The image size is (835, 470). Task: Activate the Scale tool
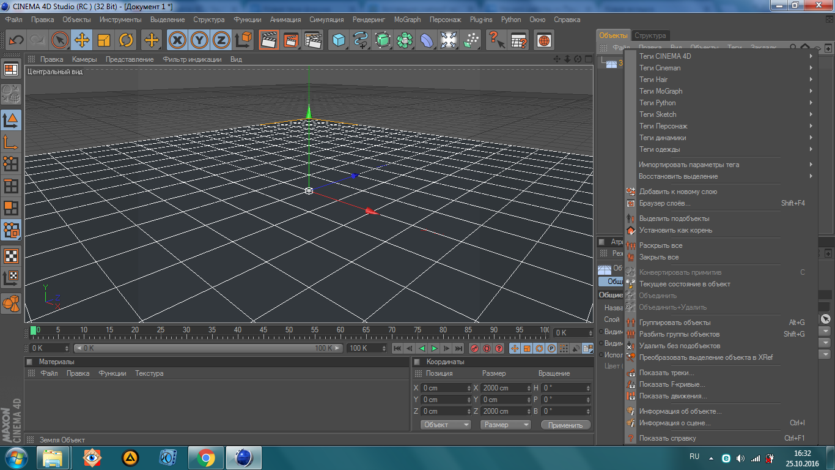point(104,40)
